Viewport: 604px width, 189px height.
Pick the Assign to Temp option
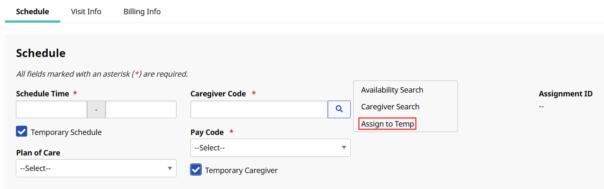point(388,124)
